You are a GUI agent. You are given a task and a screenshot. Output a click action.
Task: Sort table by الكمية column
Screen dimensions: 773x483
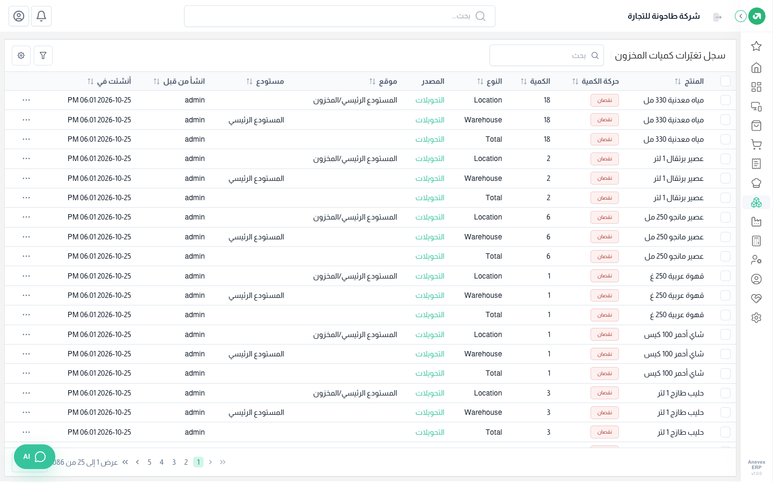coord(524,82)
